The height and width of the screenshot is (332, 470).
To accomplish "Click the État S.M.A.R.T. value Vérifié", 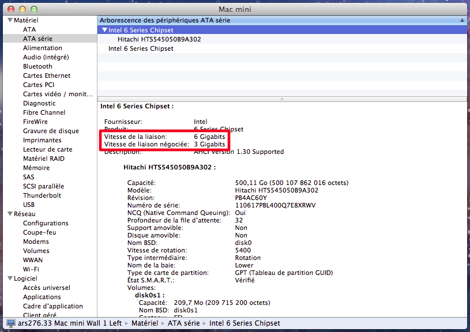I will point(245,280).
